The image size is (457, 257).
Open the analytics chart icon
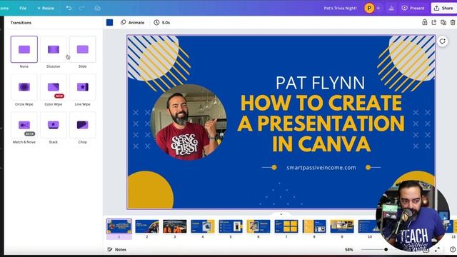[x=391, y=8]
